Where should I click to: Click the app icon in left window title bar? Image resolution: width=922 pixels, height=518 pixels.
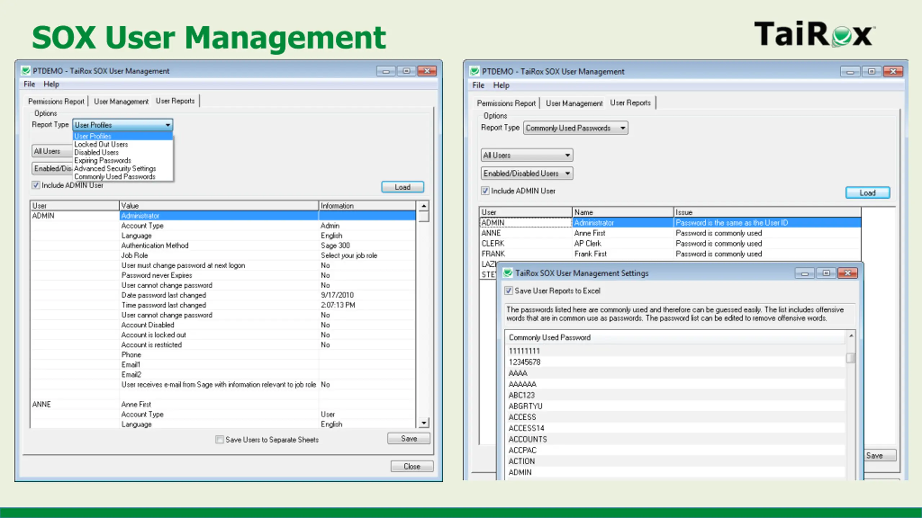(26, 71)
